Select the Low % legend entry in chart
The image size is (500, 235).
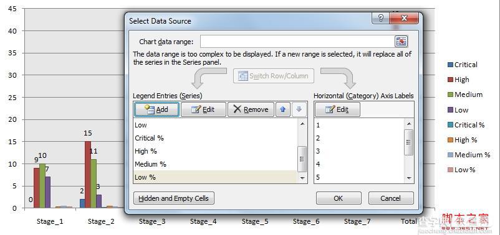[x=462, y=170]
